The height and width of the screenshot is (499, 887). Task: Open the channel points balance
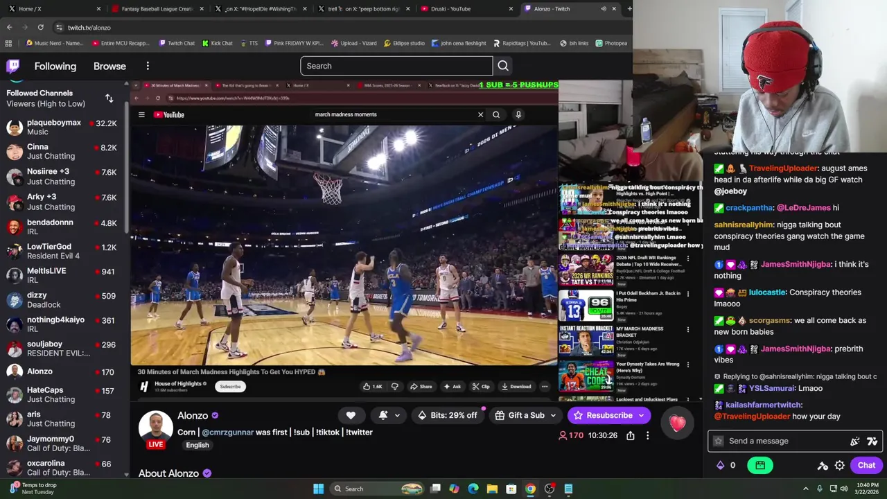click(x=726, y=466)
